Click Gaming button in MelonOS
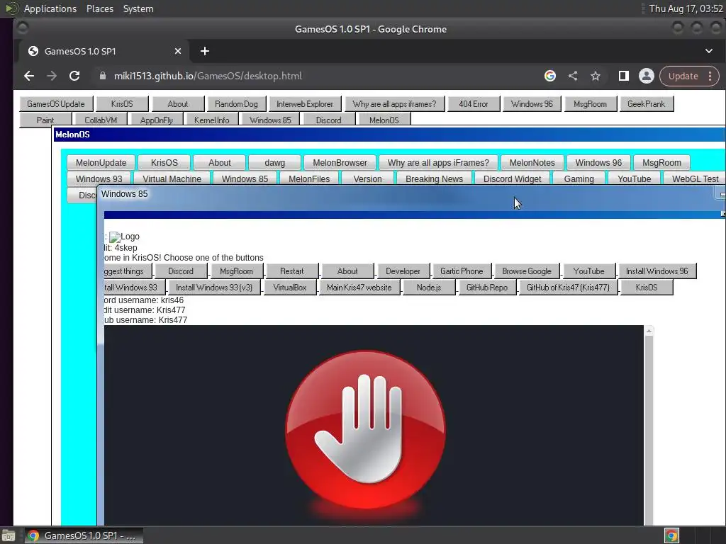Screen dimensions: 726x544 coord(579,179)
